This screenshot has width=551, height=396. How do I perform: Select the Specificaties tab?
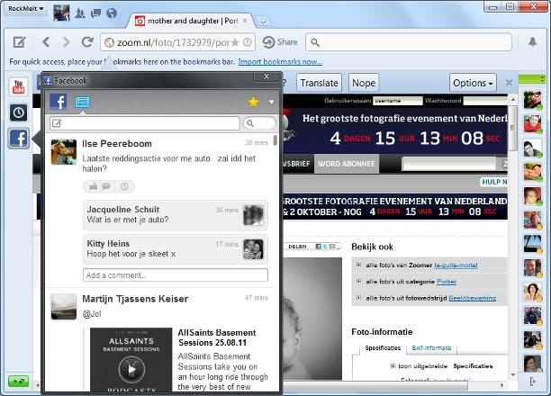383,348
